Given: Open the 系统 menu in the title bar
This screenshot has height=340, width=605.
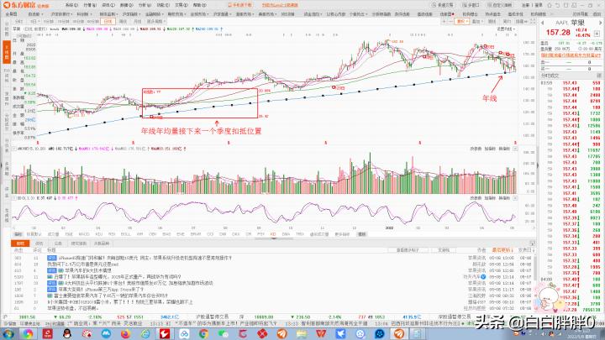Looking at the screenshot, I should pos(71,5).
